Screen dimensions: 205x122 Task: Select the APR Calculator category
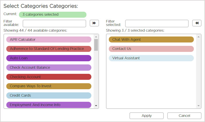[x=49, y=40]
